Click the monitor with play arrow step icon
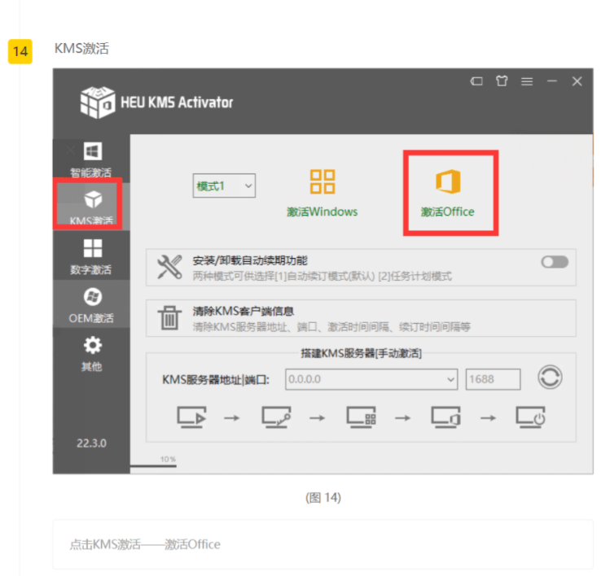The height and width of the screenshot is (576, 601). point(191,417)
